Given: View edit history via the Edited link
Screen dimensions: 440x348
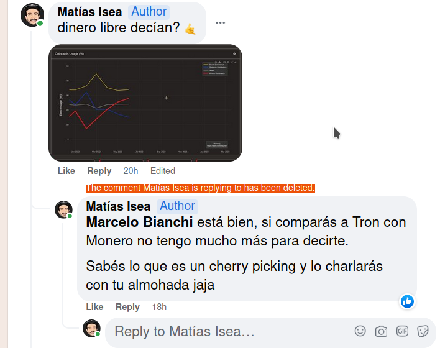Looking at the screenshot, I should (x=163, y=171).
